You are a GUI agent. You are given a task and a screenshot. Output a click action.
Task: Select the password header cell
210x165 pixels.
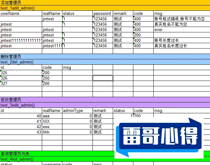[103, 13]
